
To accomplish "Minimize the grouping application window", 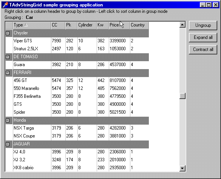I will (202, 5).
